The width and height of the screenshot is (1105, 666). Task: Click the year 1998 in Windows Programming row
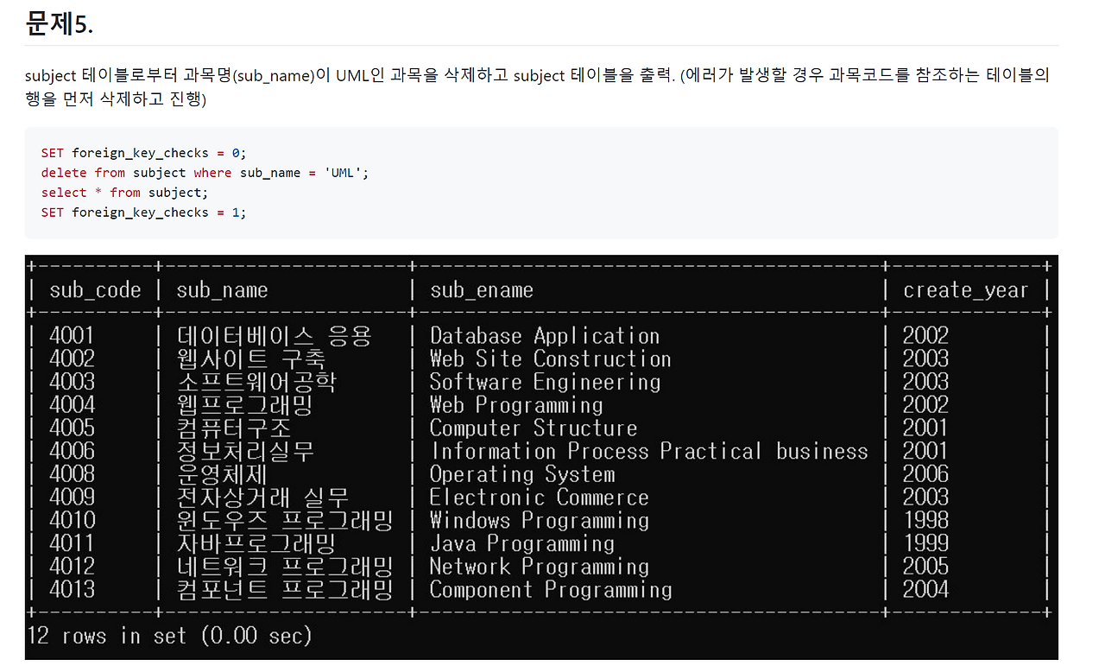pyautogui.click(x=928, y=519)
